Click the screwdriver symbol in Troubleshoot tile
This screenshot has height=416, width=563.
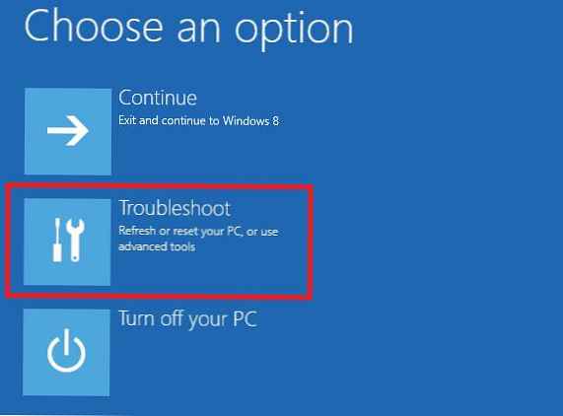point(57,240)
